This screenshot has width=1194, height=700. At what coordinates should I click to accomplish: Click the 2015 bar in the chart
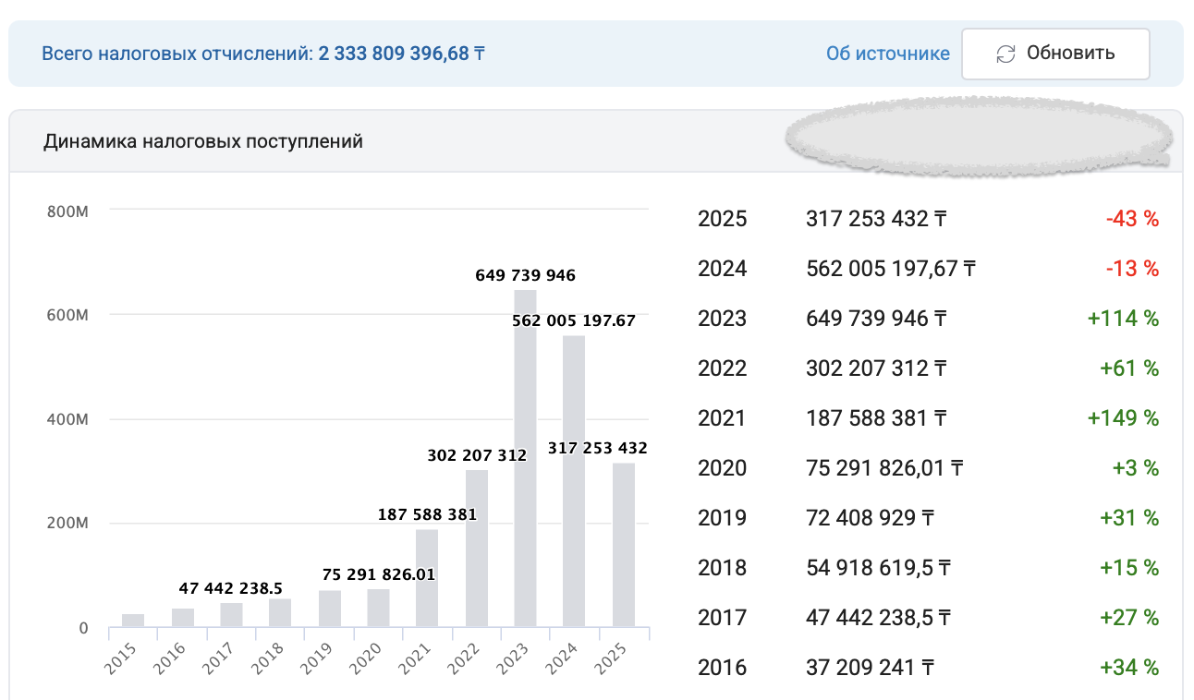[x=133, y=622]
